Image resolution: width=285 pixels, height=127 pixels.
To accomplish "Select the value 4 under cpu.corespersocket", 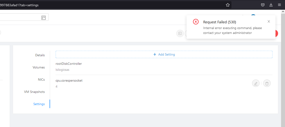I will click(x=56, y=86).
